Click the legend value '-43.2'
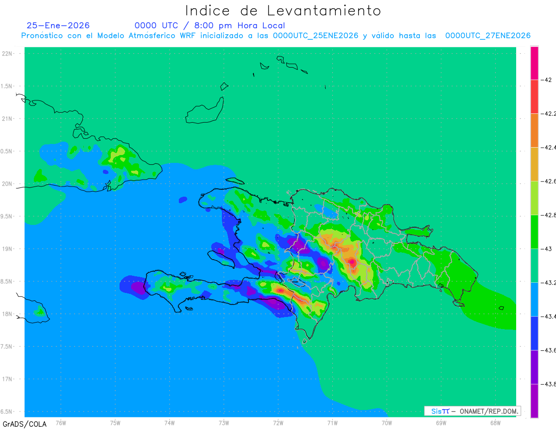The width and height of the screenshot is (556, 429). click(549, 283)
